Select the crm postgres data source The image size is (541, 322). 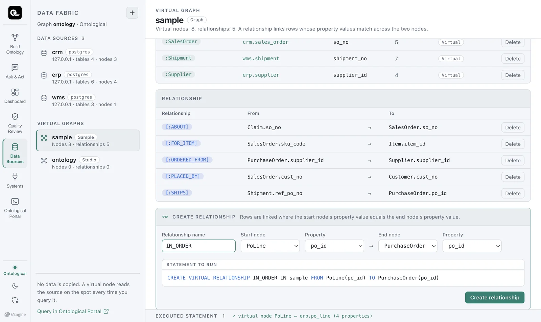click(88, 55)
